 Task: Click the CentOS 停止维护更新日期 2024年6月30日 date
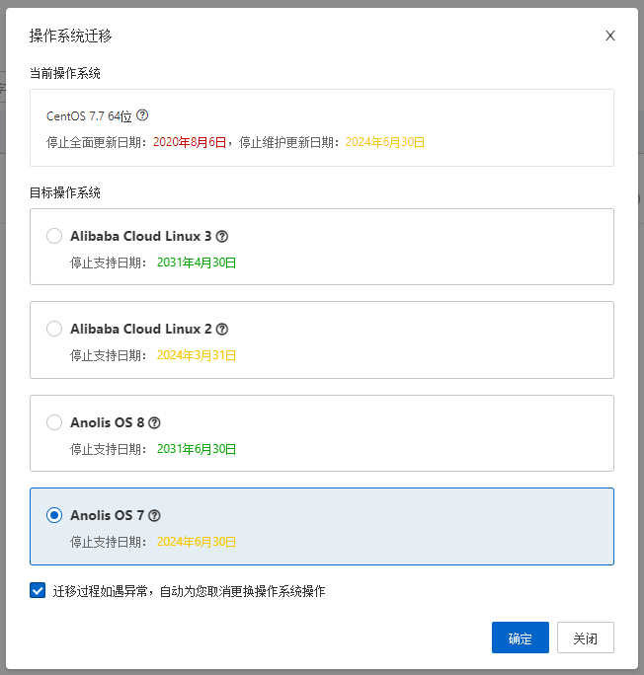coord(384,142)
